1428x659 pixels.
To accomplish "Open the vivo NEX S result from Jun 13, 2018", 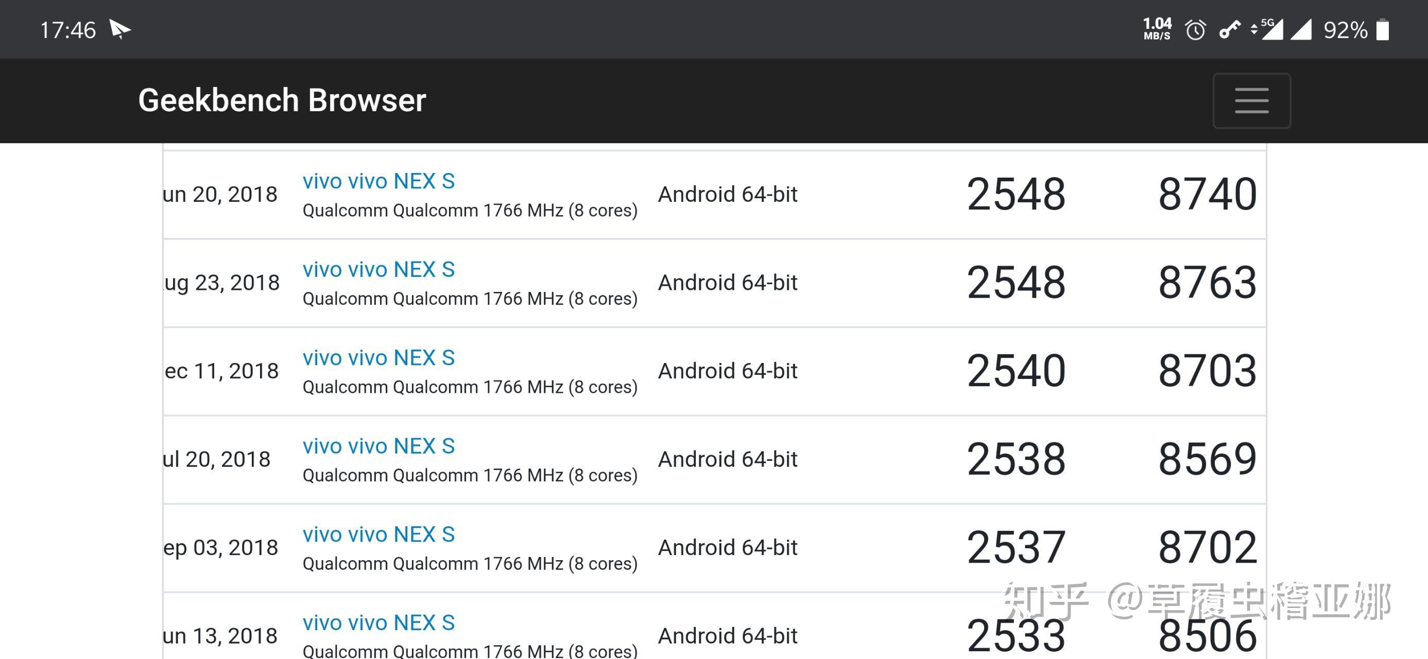I will tap(378, 622).
